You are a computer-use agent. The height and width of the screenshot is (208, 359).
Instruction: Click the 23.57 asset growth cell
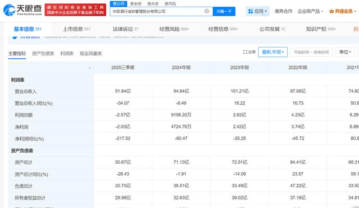pos(298,174)
